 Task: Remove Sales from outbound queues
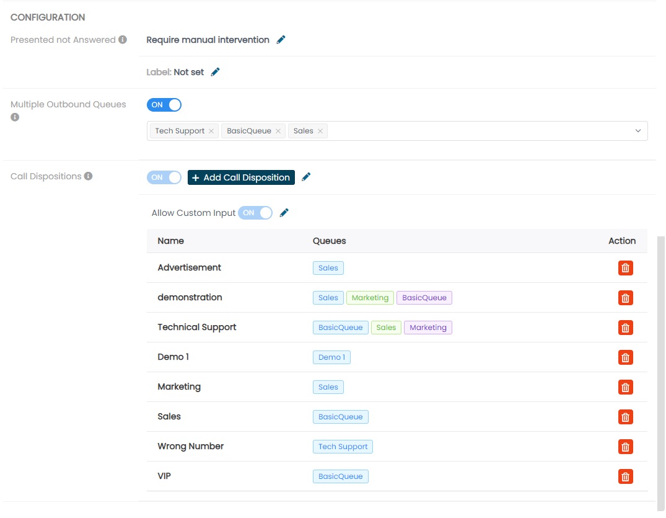click(x=320, y=131)
